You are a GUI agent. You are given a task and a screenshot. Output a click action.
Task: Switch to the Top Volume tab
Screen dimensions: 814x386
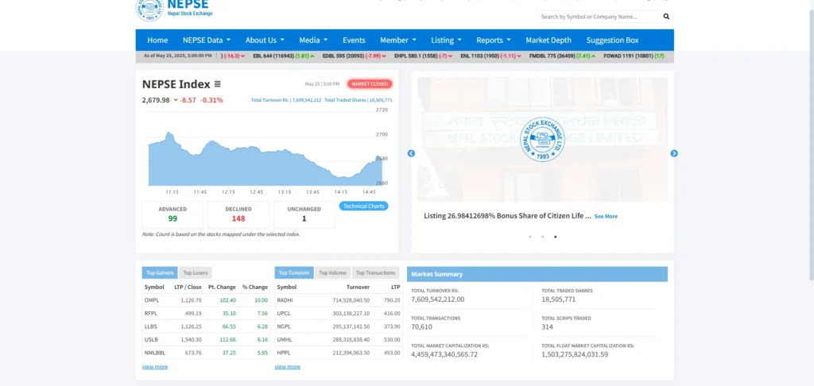click(x=332, y=272)
